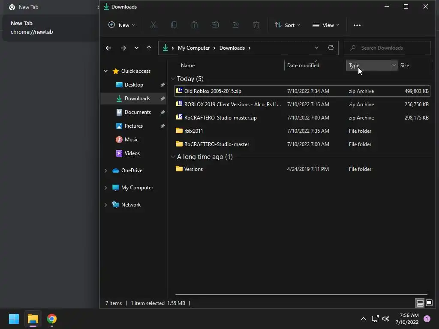Viewport: 439px width, 329px height.
Task: Select the Versions folder
Action: (302, 169)
